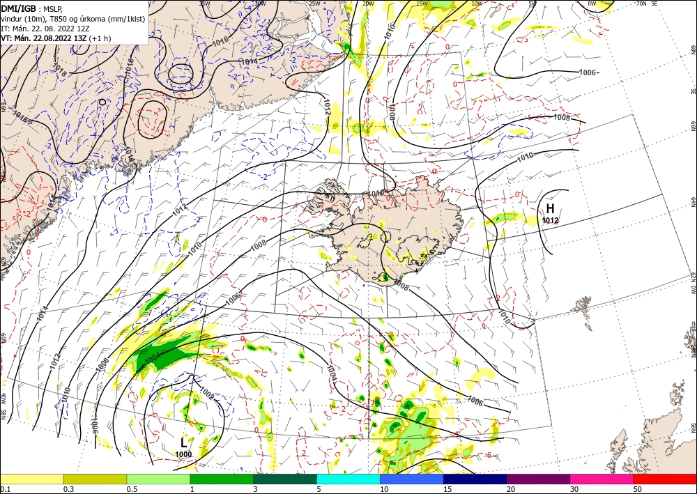This screenshot has height=494, width=697.
Task: Select the 'VT: Mán. 22.08.2022 13Z (+1 h)' line
Action: coord(56,38)
